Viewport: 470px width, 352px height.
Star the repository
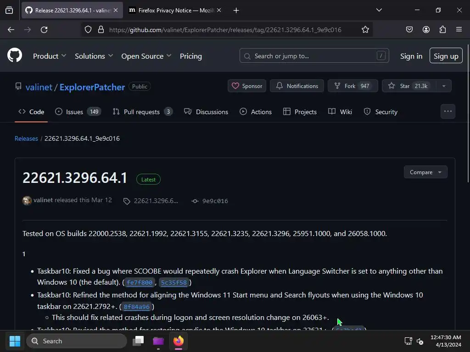(x=409, y=86)
